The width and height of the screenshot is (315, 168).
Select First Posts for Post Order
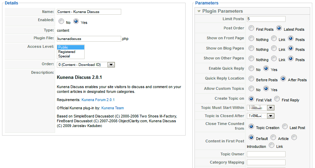[252, 29]
